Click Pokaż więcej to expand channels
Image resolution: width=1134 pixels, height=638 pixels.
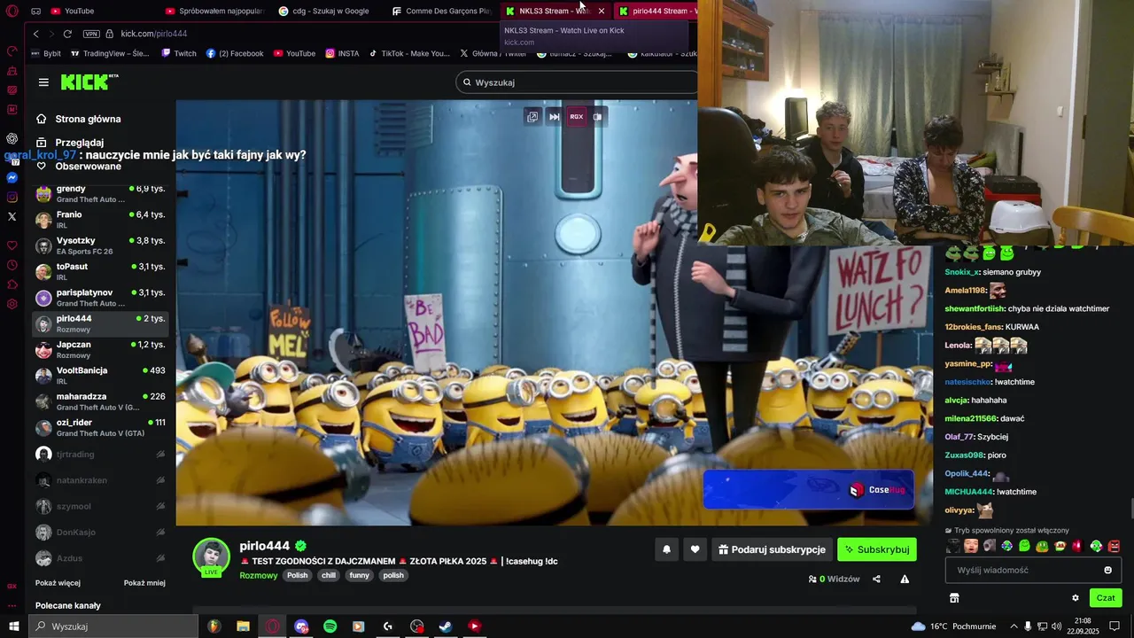tap(58, 583)
